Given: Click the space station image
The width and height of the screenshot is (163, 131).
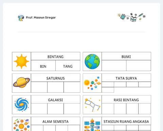Looking at the screenshot, I should 92,125.
